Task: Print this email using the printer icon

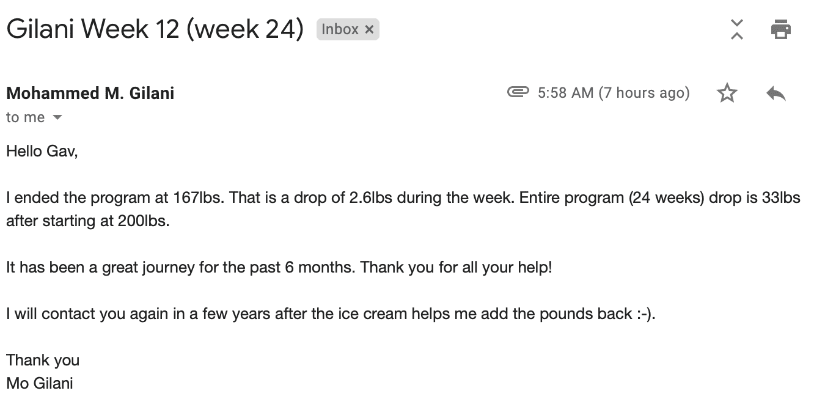Action: (x=780, y=29)
